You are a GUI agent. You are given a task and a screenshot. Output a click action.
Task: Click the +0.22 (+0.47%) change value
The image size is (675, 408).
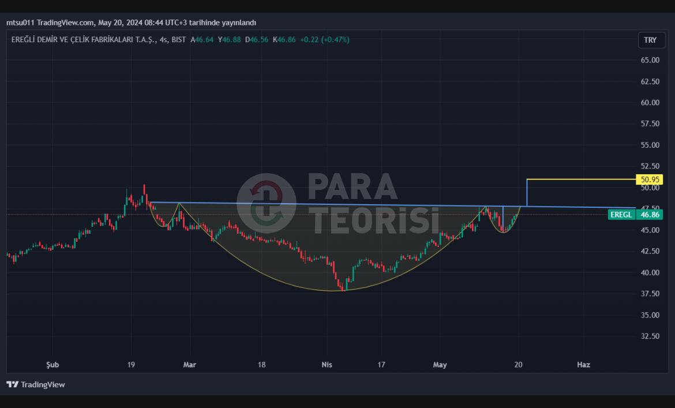(325, 40)
